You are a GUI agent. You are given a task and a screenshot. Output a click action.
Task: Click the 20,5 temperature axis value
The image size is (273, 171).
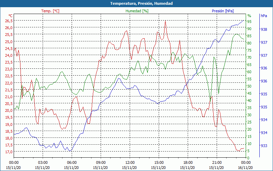9,104
